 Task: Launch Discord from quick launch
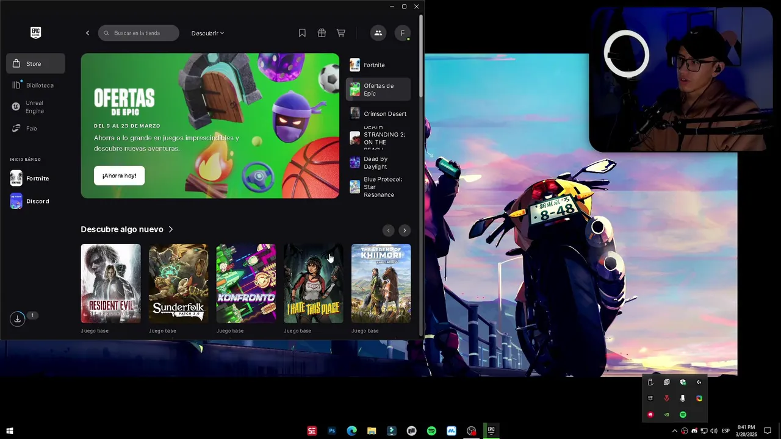click(30, 201)
